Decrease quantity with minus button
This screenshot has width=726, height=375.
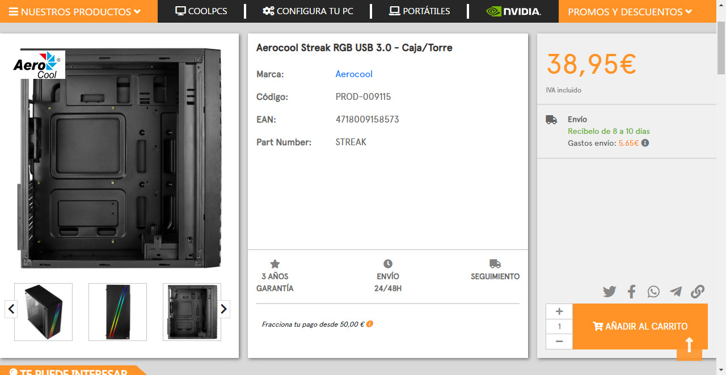(559, 341)
